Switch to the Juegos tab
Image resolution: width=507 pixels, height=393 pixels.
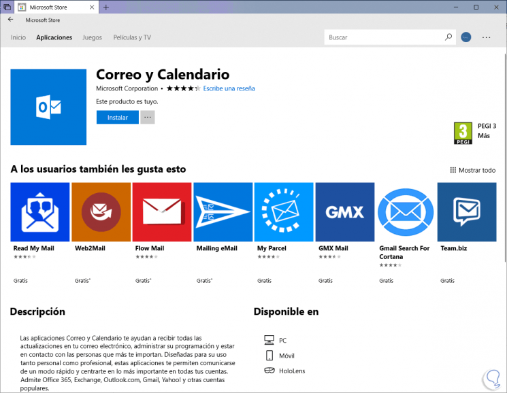[92, 37]
